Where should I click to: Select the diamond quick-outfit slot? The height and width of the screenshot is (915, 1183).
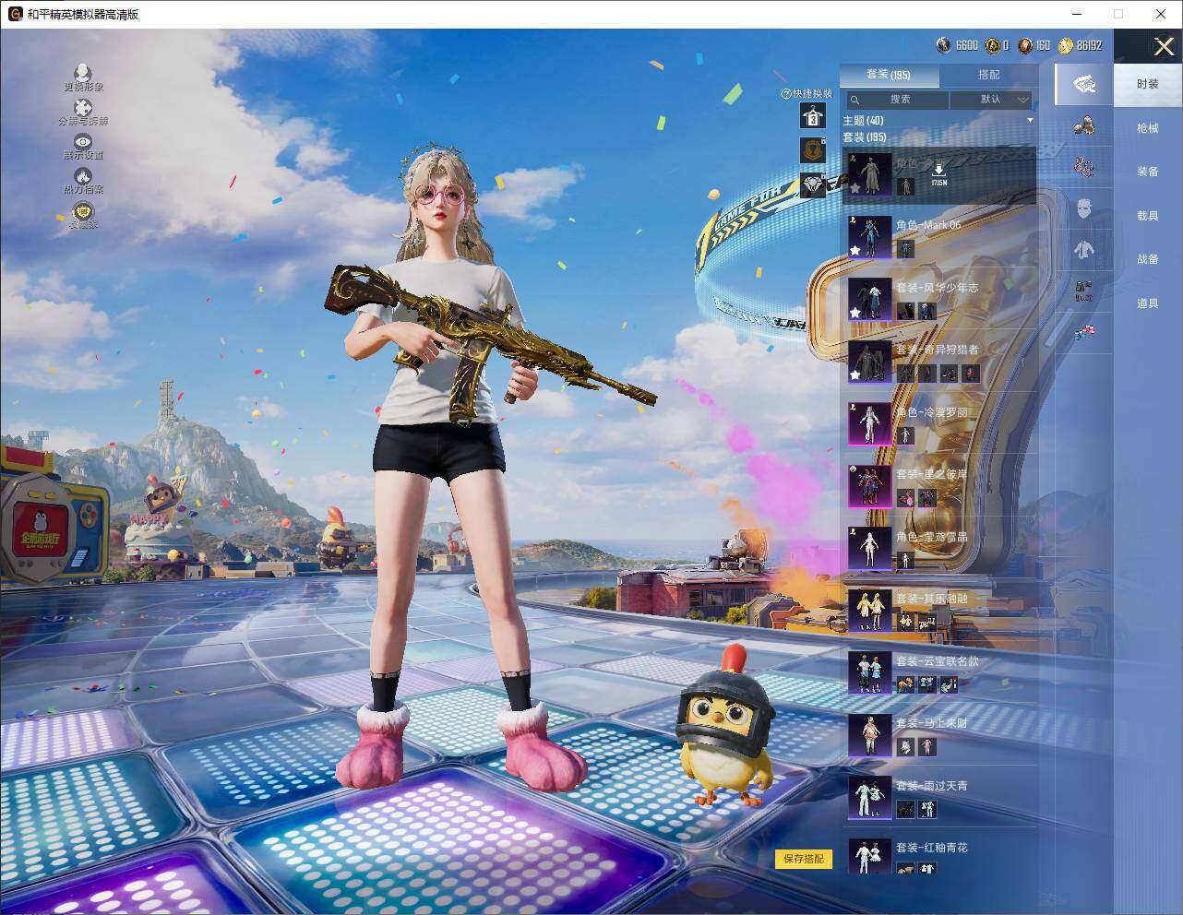point(813,184)
